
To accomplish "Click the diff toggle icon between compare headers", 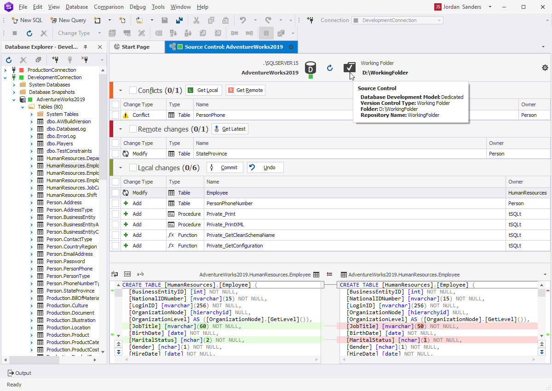I will pyautogui.click(x=329, y=275).
